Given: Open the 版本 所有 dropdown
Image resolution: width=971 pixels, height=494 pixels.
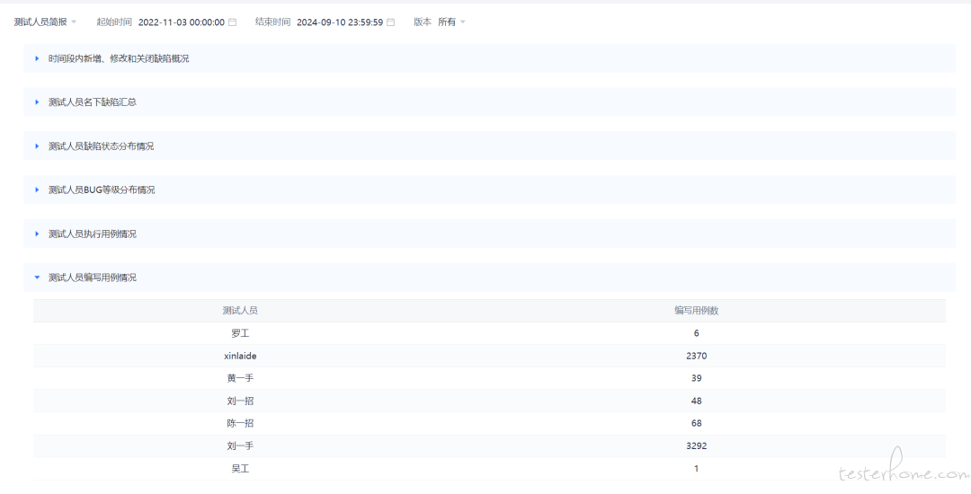Looking at the screenshot, I should [451, 22].
